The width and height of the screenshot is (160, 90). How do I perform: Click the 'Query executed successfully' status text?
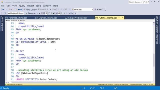point(14,84)
